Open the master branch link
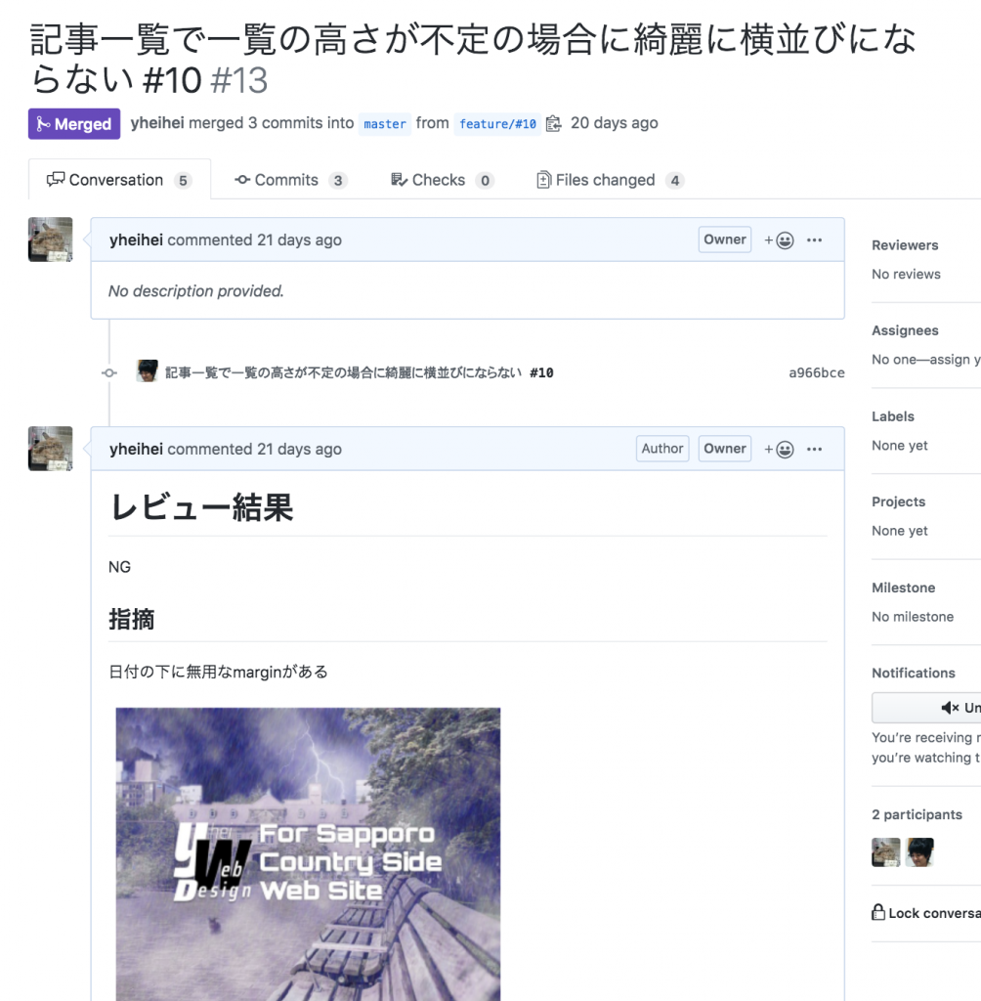The width and height of the screenshot is (981, 1001). 385,124
